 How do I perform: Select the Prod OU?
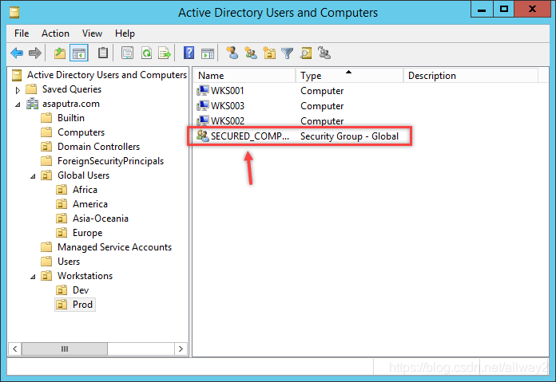click(82, 305)
